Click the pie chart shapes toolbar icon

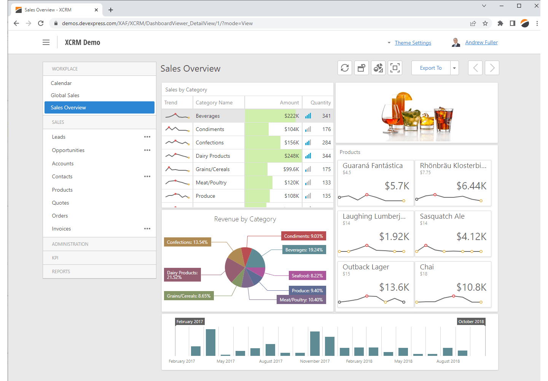(378, 68)
